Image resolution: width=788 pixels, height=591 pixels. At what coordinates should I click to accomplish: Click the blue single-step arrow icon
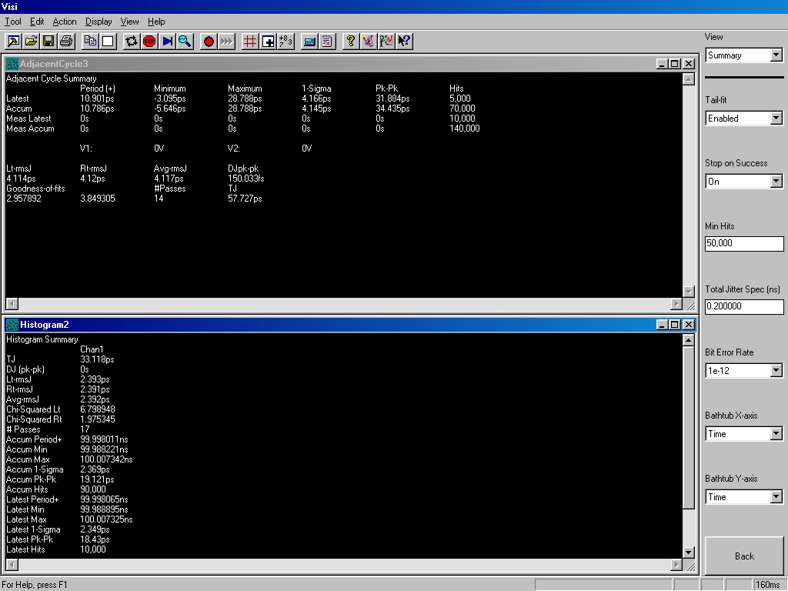[x=167, y=42]
